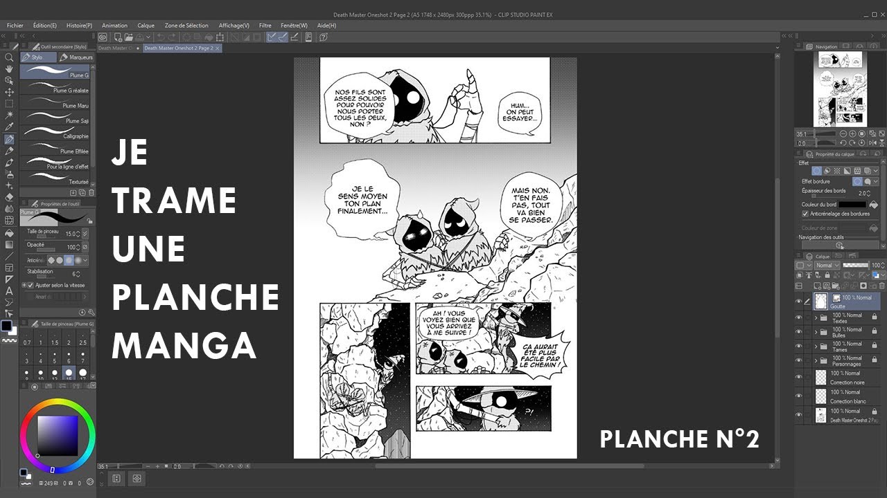
Task: Select the Move layer tool
Action: coord(9,92)
